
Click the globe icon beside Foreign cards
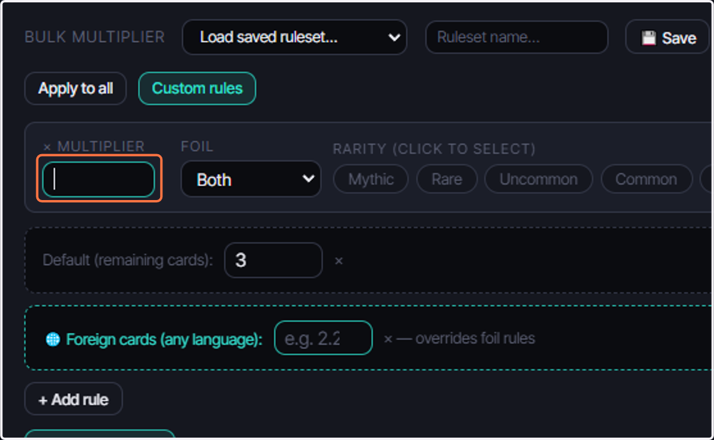coord(53,339)
